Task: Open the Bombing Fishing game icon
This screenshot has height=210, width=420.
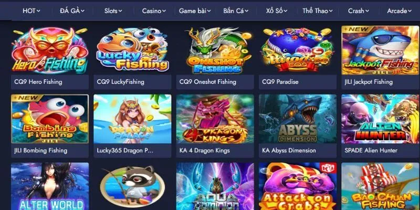Action: tap(50, 119)
